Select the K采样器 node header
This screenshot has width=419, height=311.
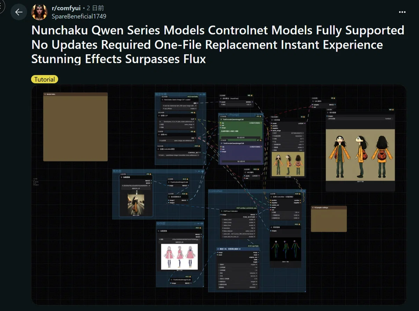coord(288,120)
